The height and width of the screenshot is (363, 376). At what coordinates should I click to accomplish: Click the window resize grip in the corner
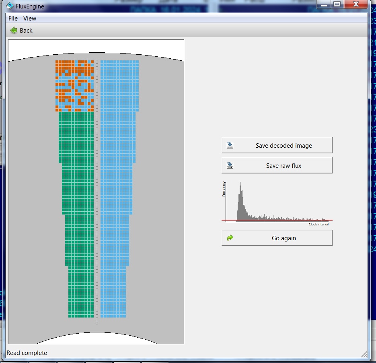click(364, 354)
